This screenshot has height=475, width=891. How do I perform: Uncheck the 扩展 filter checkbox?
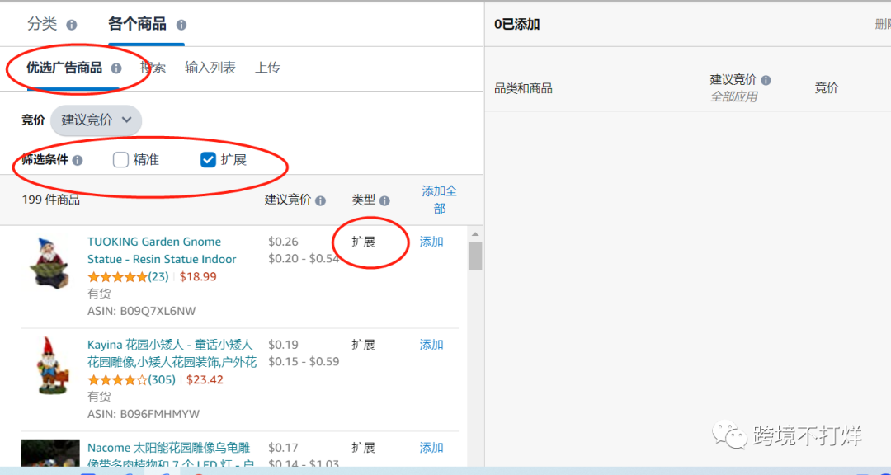pyautogui.click(x=208, y=160)
